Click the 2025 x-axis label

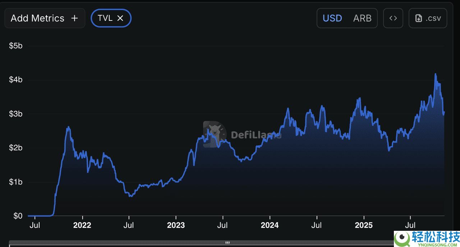tap(363, 225)
